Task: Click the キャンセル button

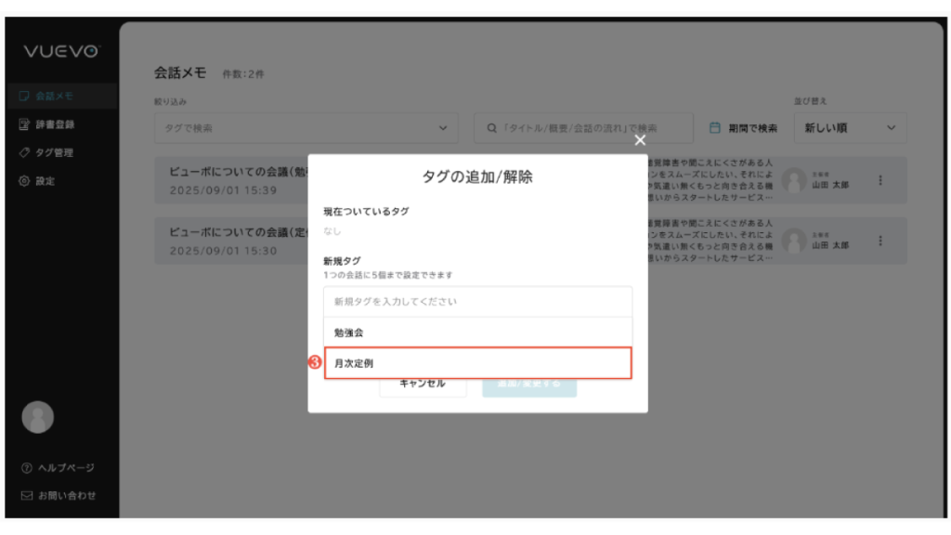Action: pyautogui.click(x=423, y=383)
